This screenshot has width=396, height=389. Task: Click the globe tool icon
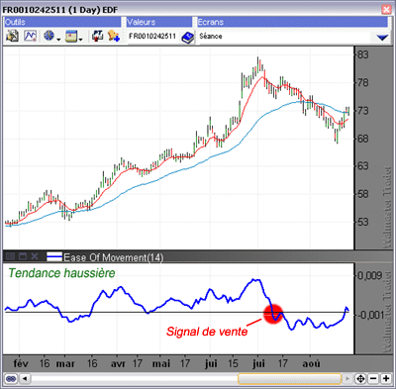(x=49, y=36)
